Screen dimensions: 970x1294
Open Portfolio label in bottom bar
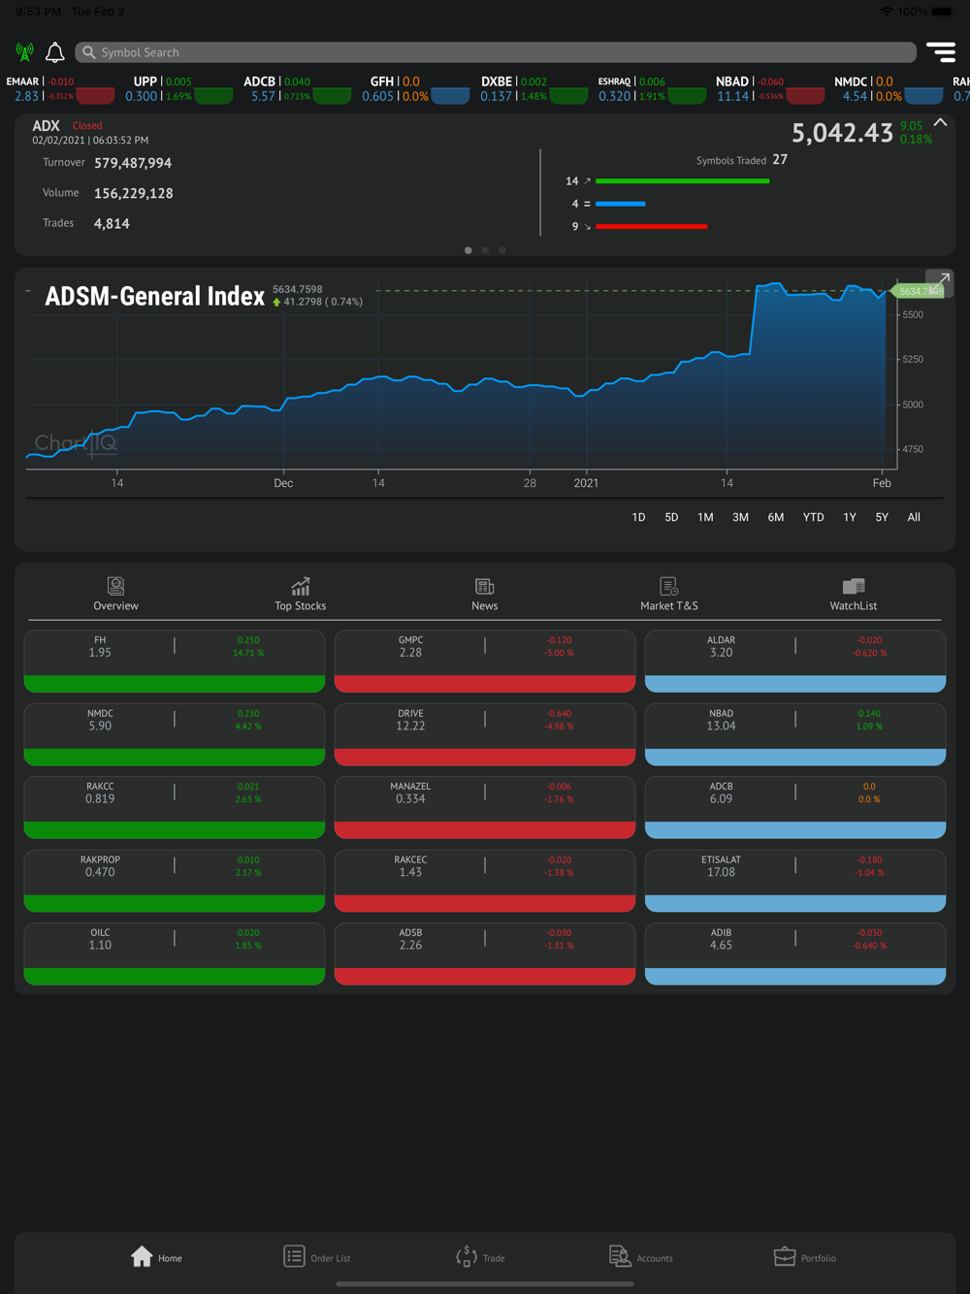pos(819,1258)
